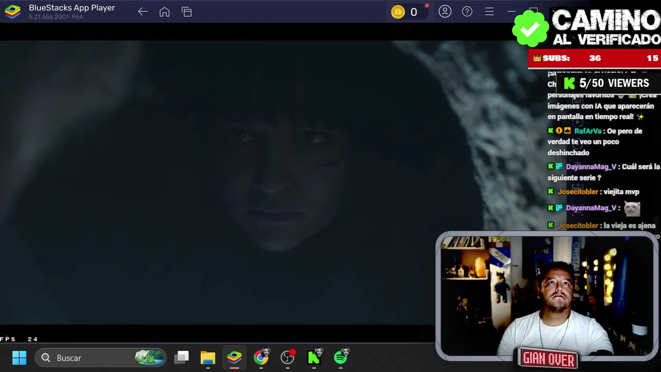Screen dimensions: 661x372
Task: Switch to BlueStacks in the taskbar
Action: [x=234, y=358]
